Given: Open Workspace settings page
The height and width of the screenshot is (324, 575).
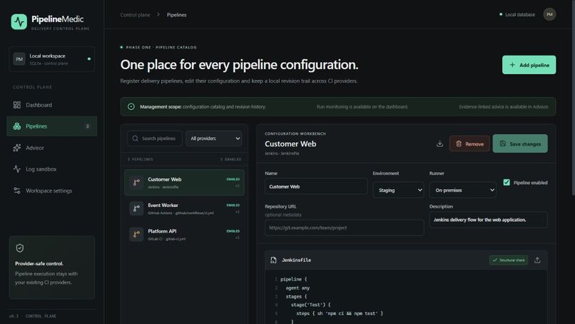Looking at the screenshot, I should pyautogui.click(x=51, y=191).
